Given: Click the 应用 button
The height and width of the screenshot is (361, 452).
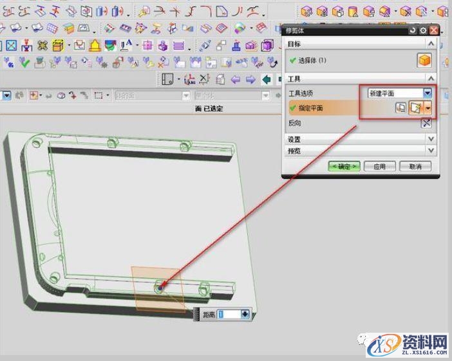Looking at the screenshot, I should [379, 166].
